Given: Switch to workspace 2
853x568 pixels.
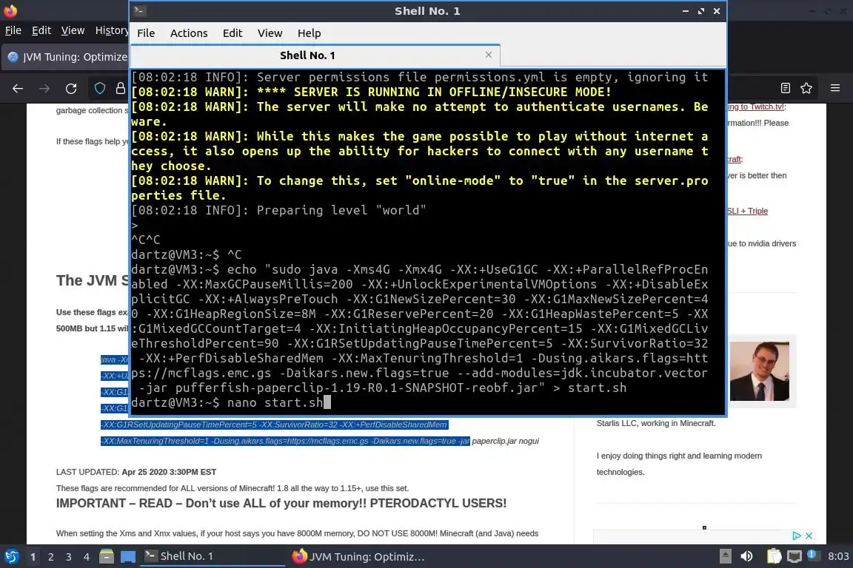Looking at the screenshot, I should tap(50, 557).
